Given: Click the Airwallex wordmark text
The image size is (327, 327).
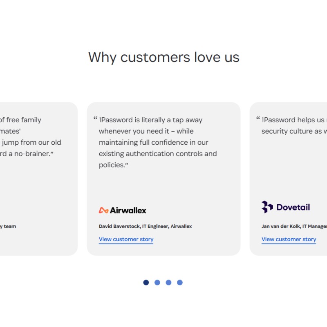Looking at the screenshot, I should 128,210.
